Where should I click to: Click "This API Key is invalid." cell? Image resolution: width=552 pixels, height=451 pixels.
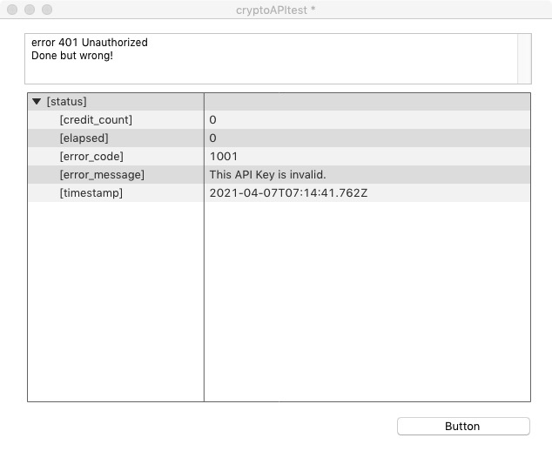(x=267, y=174)
